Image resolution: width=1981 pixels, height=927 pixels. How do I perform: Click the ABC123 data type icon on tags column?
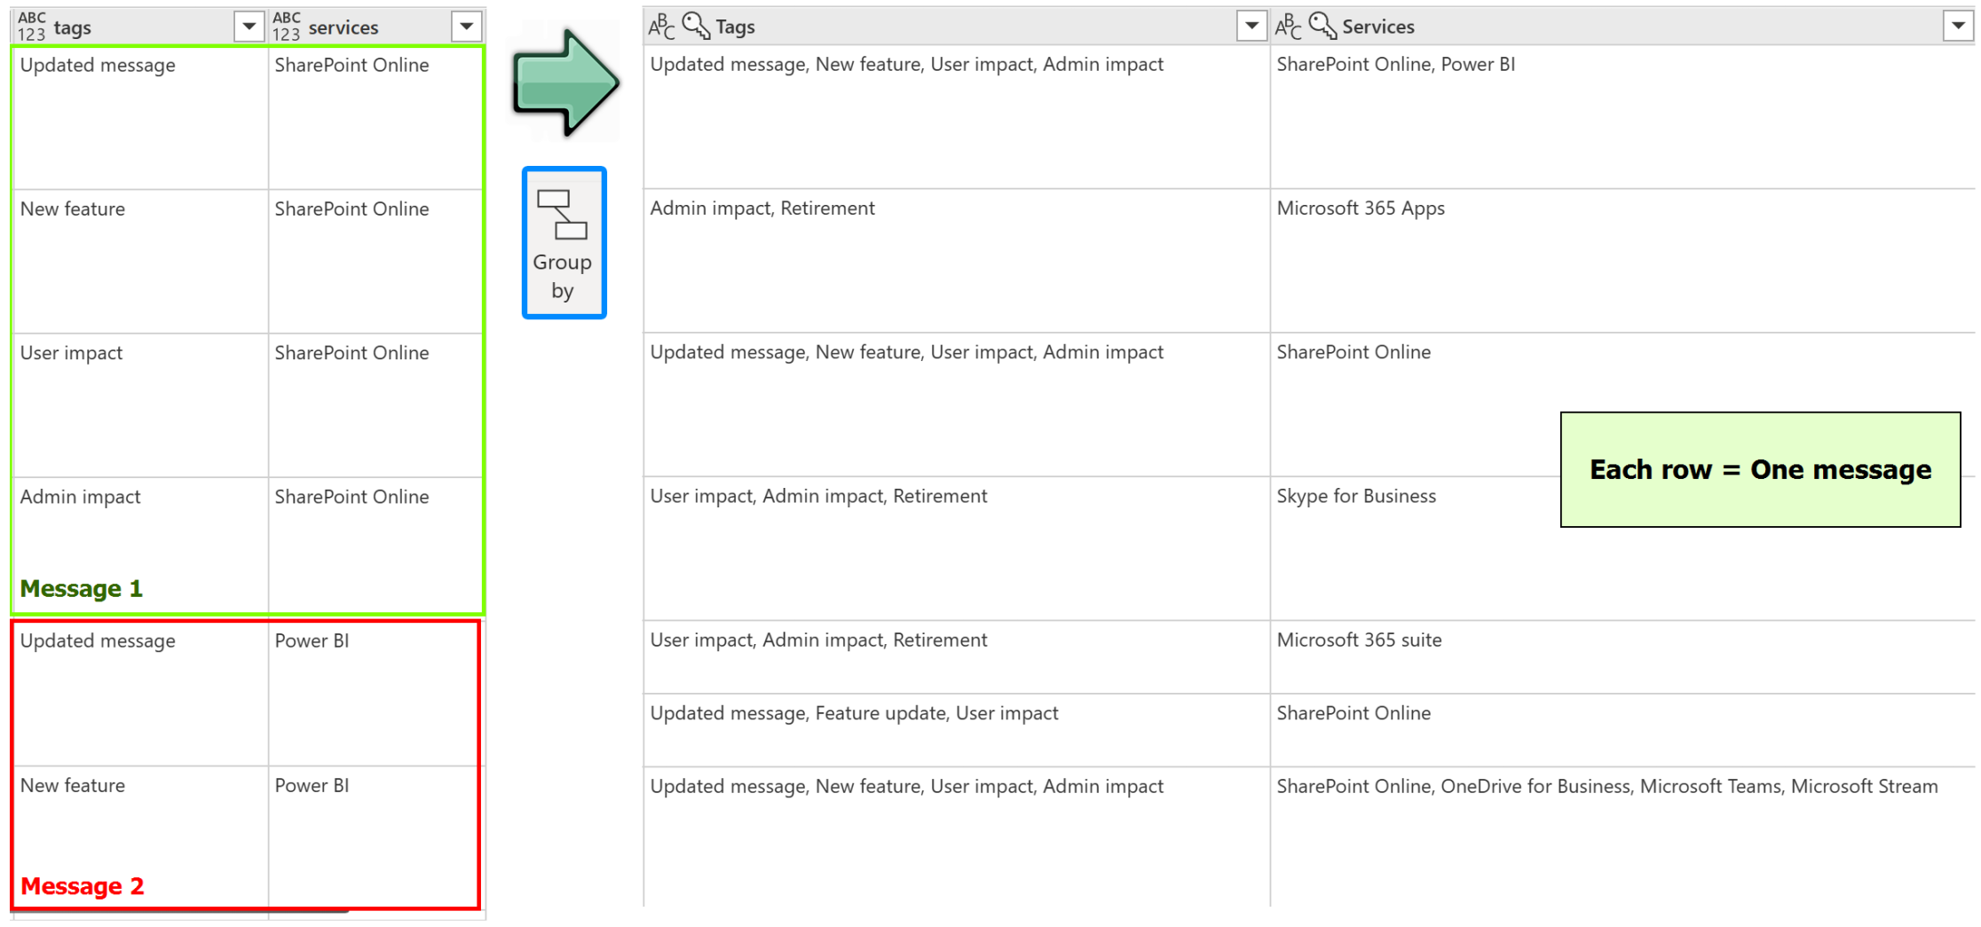pyautogui.click(x=31, y=27)
